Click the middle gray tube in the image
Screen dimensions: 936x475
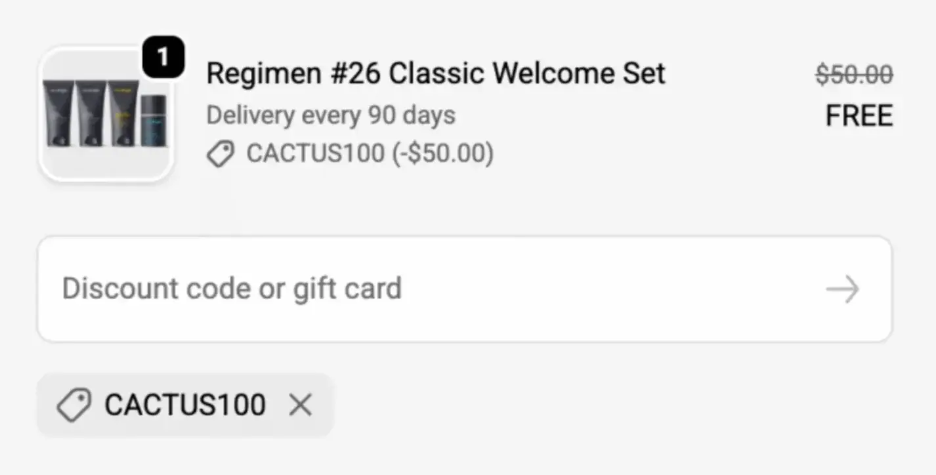(91, 114)
